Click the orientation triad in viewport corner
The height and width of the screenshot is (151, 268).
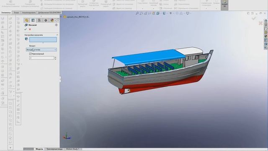(67, 136)
